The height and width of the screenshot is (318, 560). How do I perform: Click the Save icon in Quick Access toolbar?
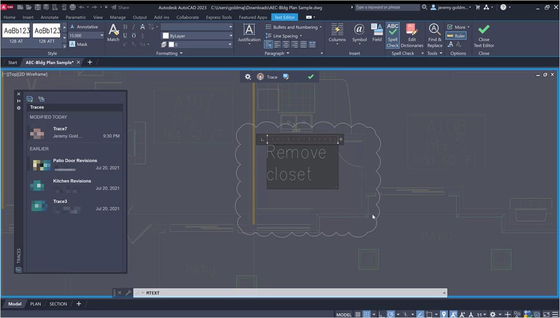38,7
